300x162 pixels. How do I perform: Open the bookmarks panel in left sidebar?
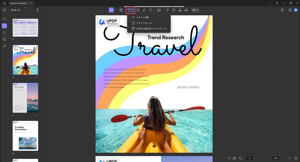pyautogui.click(x=4, y=33)
